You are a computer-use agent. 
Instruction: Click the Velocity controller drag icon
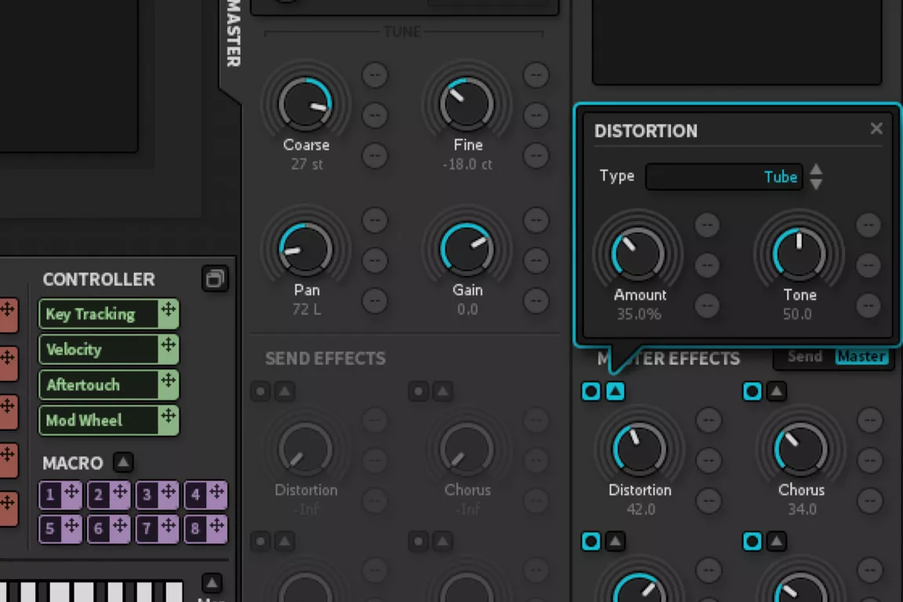[x=169, y=349]
